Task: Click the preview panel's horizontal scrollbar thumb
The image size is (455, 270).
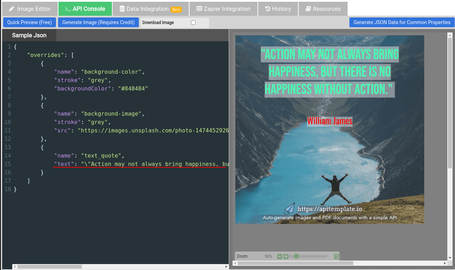Action: pyautogui.click(x=295, y=263)
